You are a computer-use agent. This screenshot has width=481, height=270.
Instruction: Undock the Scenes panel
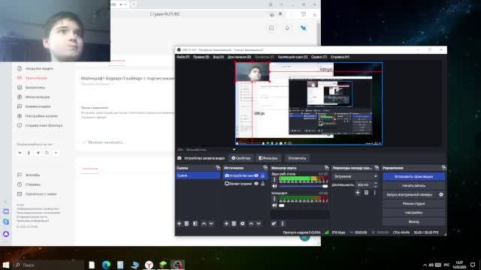pyautogui.click(x=218, y=168)
